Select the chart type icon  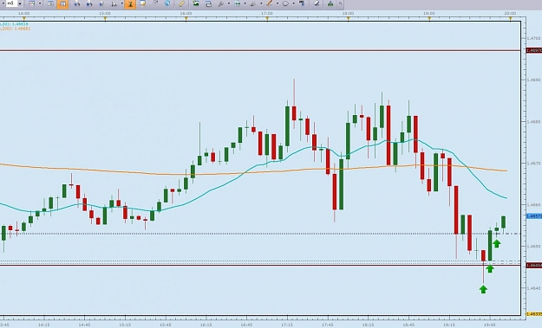(x=32, y=3)
